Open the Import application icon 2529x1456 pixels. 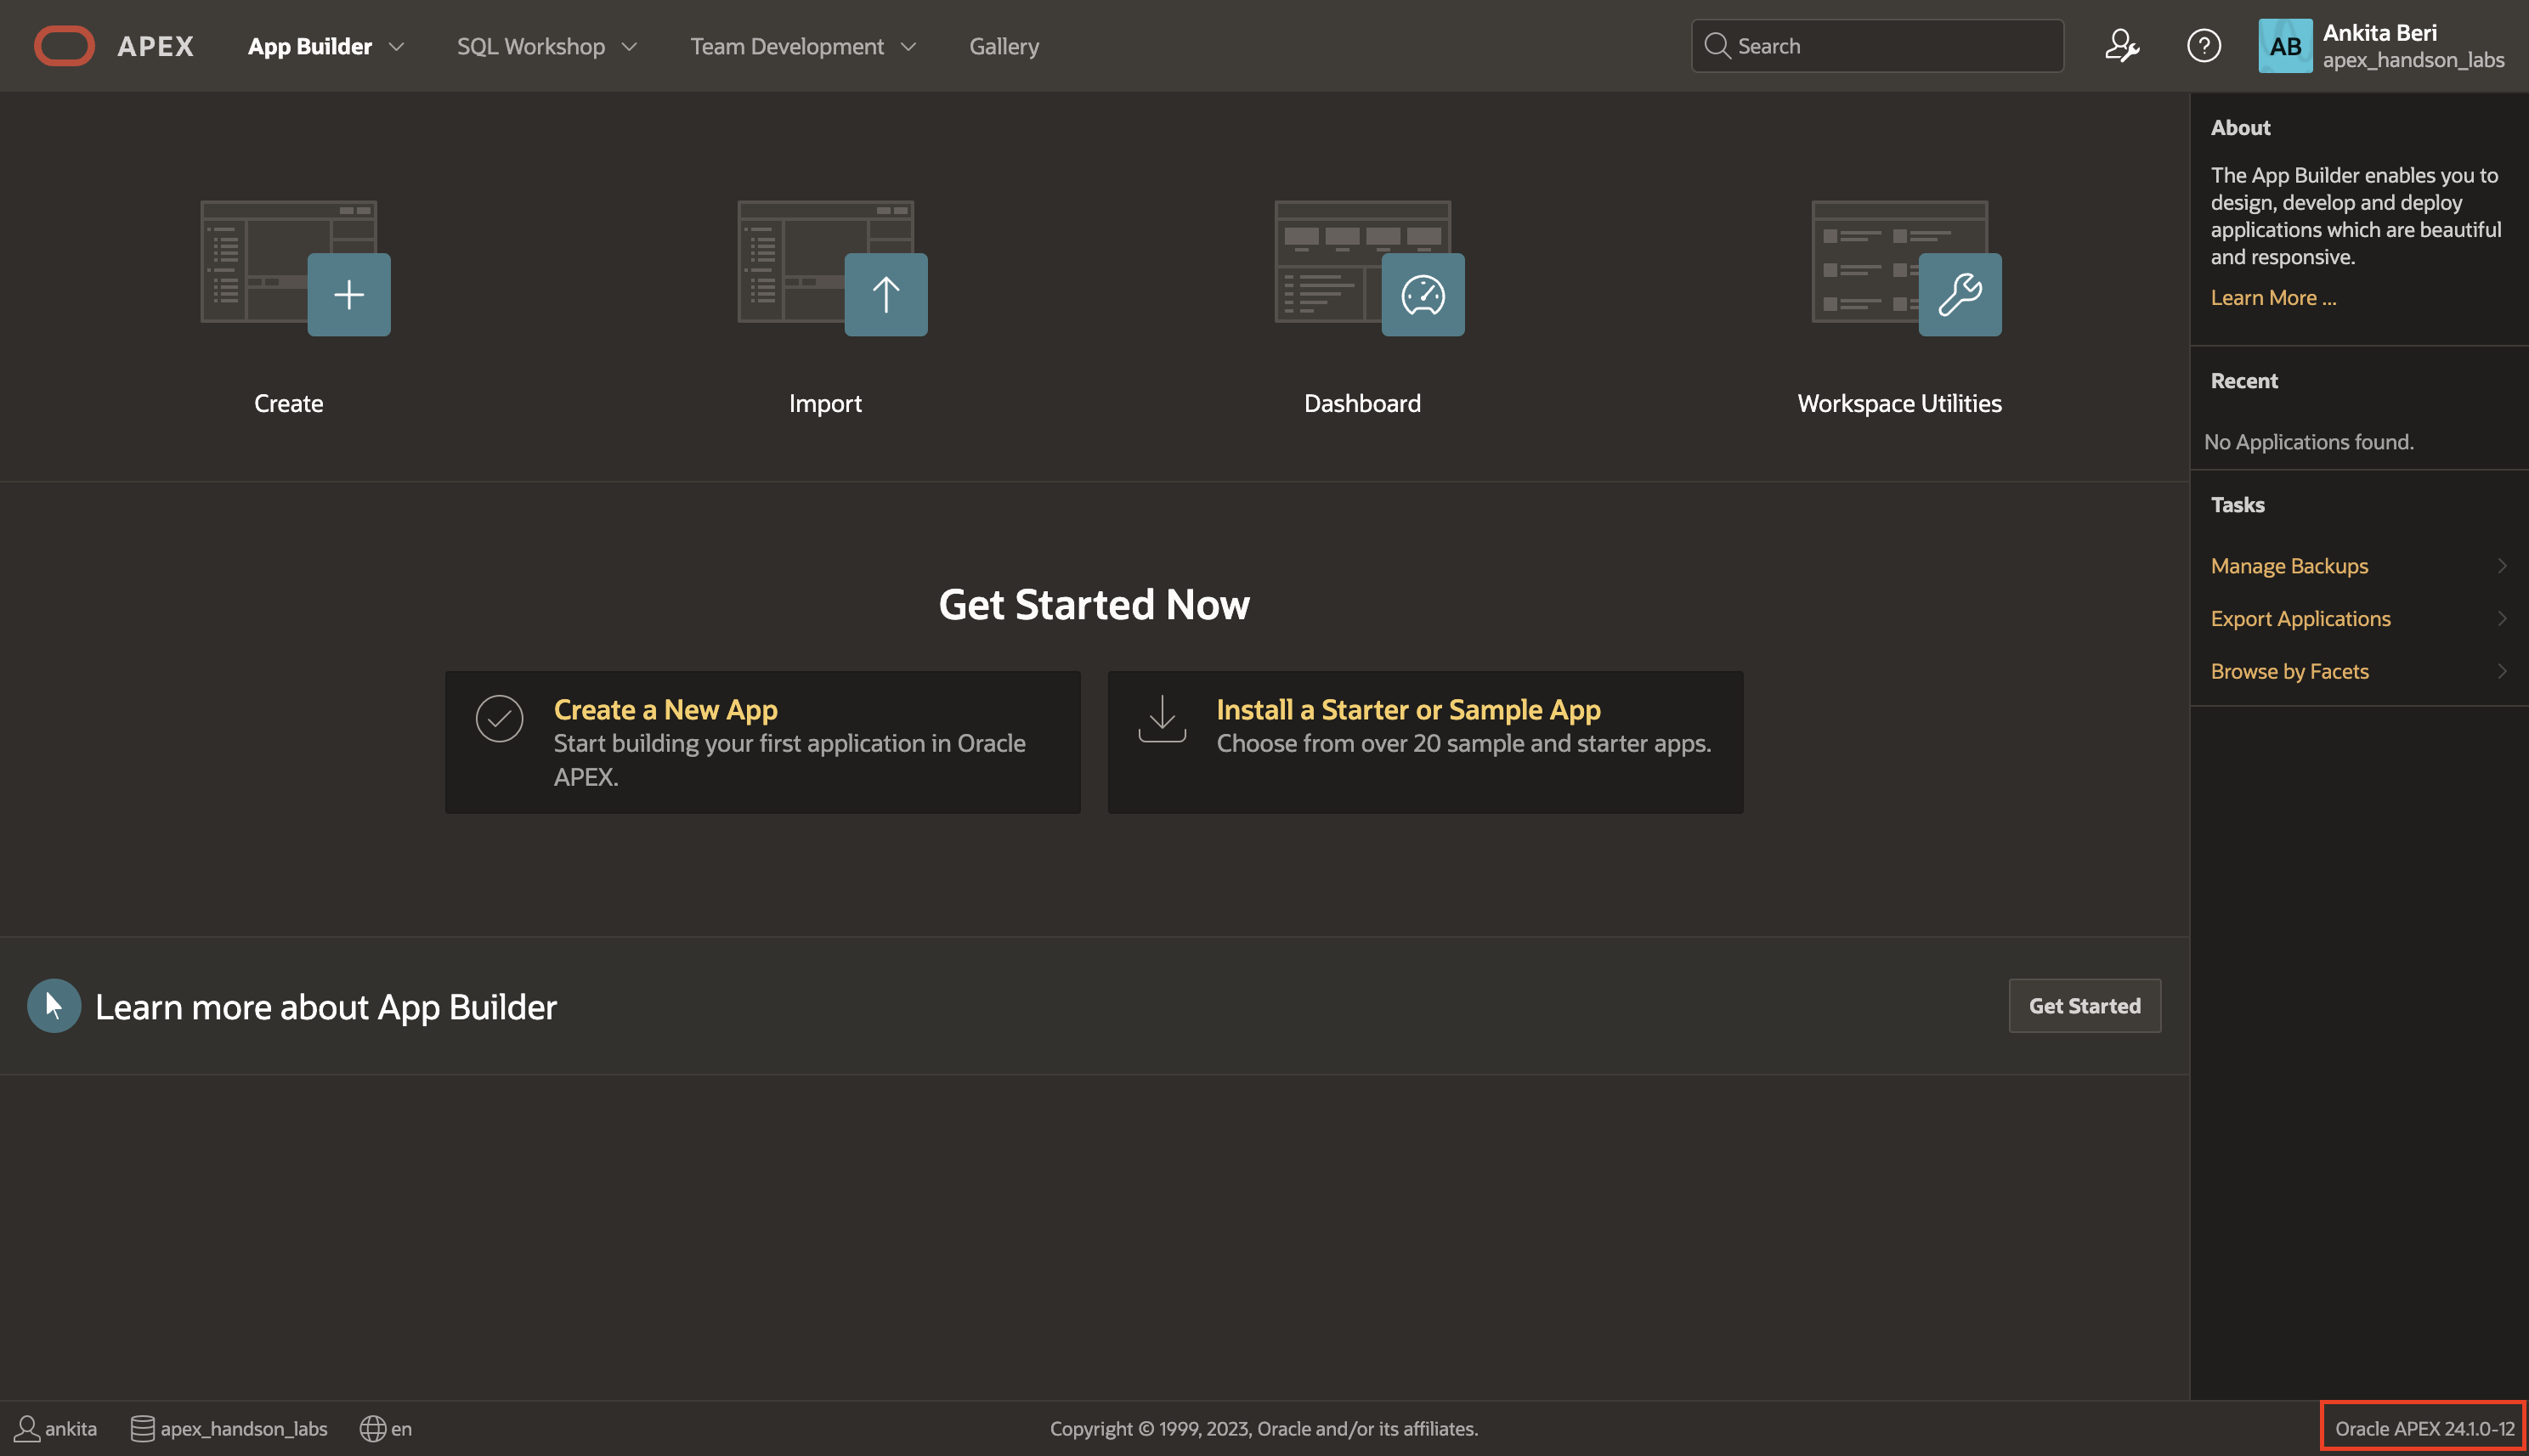(x=832, y=268)
